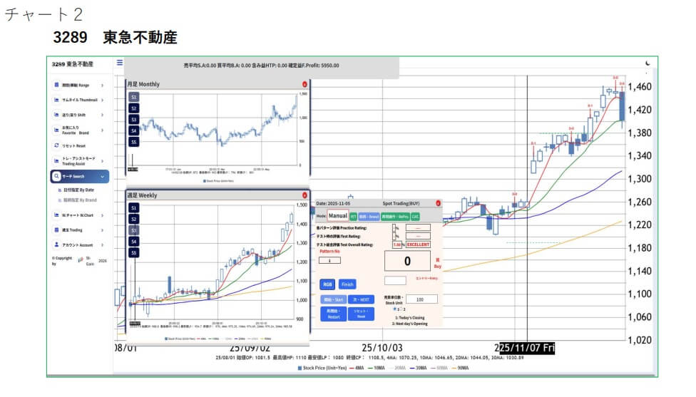Collapse the Search sidebar section
The image size is (696, 397).
pos(102,176)
